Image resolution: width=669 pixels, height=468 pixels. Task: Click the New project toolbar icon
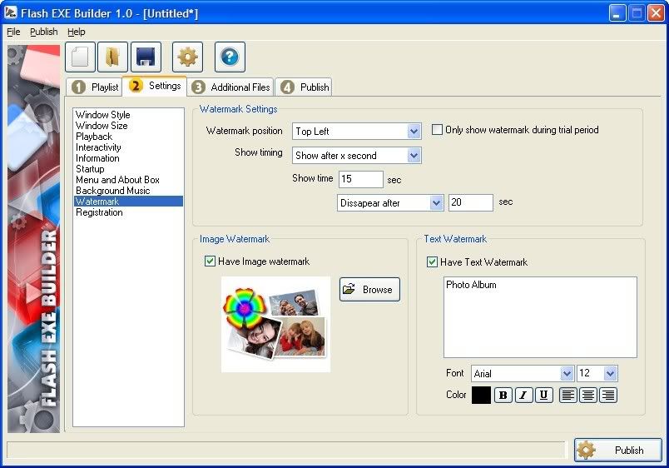pos(81,57)
